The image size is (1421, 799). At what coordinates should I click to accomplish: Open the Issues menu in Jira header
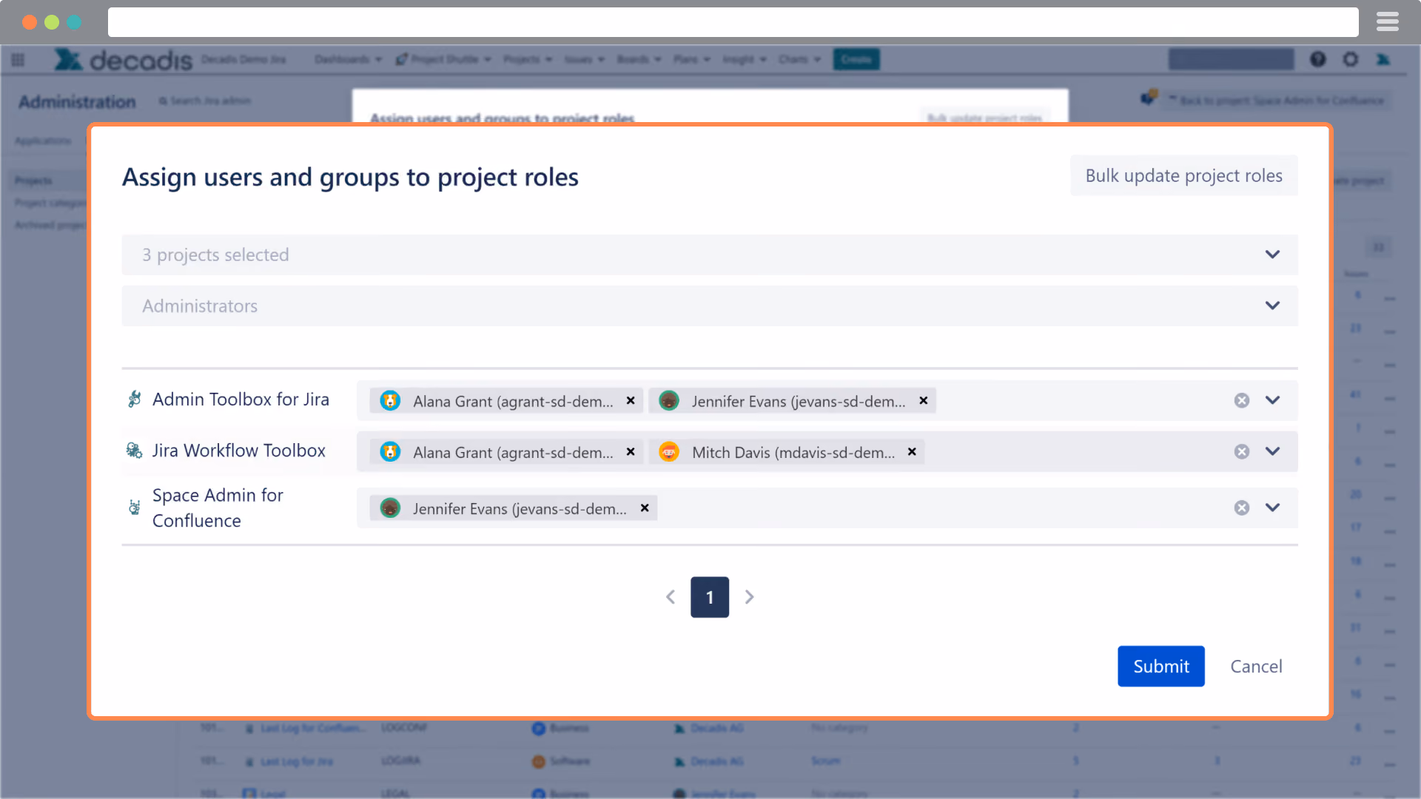coord(585,59)
